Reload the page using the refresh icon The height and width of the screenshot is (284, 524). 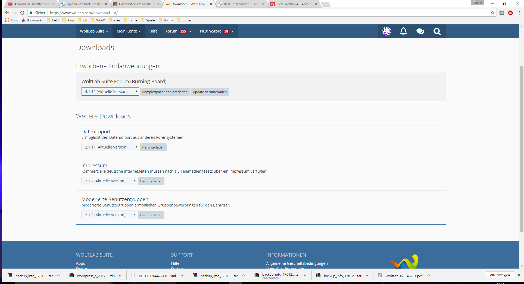coord(22,13)
